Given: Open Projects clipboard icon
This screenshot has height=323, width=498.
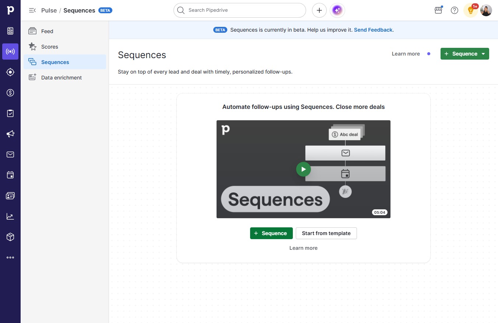Looking at the screenshot, I should click(x=10, y=113).
